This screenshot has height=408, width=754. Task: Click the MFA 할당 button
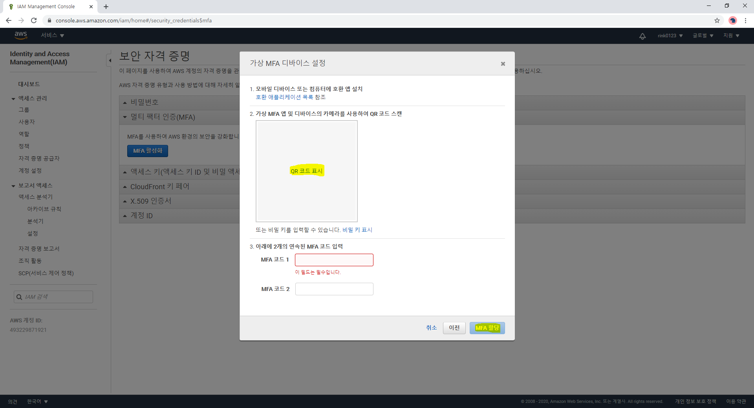(487, 328)
